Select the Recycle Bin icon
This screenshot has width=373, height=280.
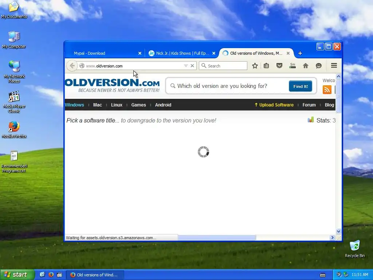pyautogui.click(x=355, y=249)
